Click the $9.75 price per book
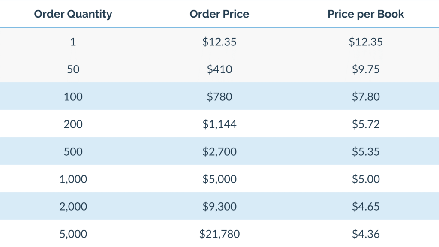The width and height of the screenshot is (439, 247). pyautogui.click(x=366, y=69)
